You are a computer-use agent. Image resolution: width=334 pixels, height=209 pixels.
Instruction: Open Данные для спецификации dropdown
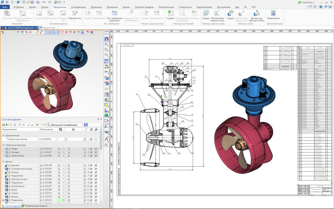tap(82, 125)
